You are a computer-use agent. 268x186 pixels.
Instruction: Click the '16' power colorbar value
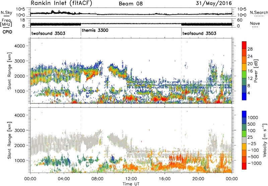250,71
